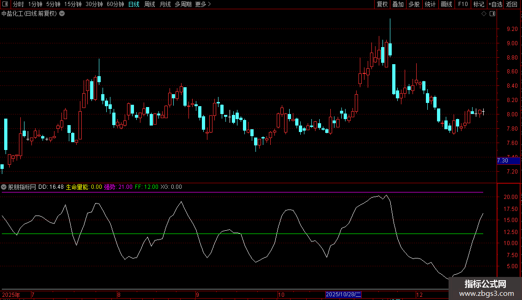Toggle the left sidebar panel icon
The height and width of the screenshot is (300, 522).
point(5,4)
